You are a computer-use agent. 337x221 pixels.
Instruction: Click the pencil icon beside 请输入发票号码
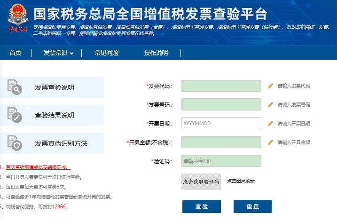tap(270, 105)
